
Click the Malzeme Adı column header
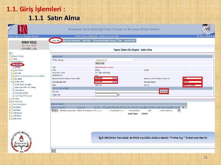[84, 107]
